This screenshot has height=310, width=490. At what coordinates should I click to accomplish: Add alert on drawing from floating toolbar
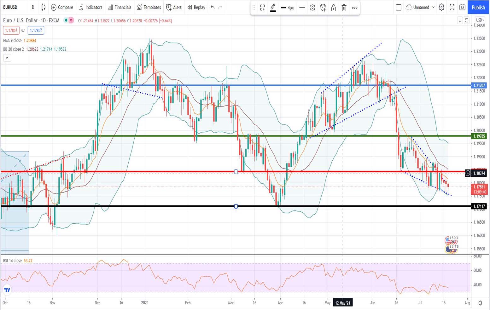click(323, 8)
